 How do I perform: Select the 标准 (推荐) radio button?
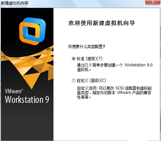pyautogui.click(x=73, y=59)
